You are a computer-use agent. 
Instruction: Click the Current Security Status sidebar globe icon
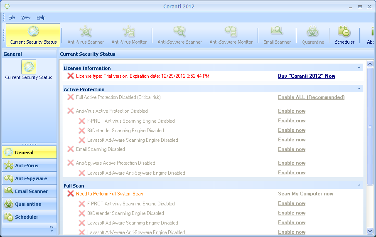[x=29, y=67]
